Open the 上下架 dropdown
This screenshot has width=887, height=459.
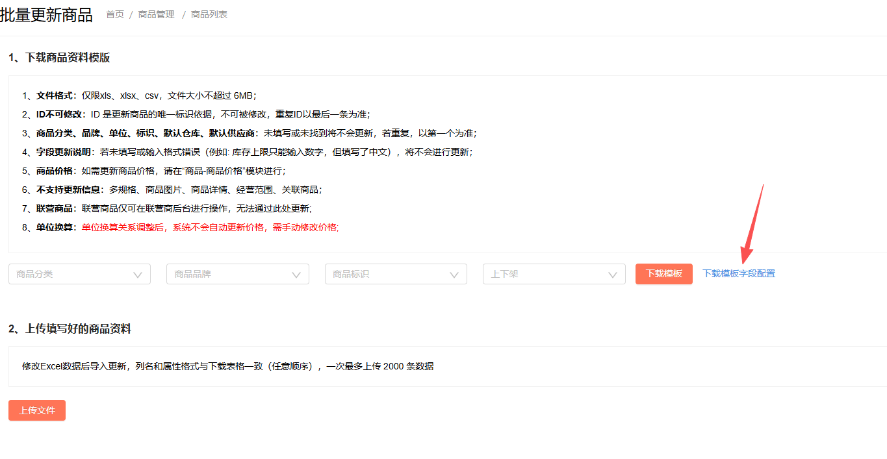554,274
